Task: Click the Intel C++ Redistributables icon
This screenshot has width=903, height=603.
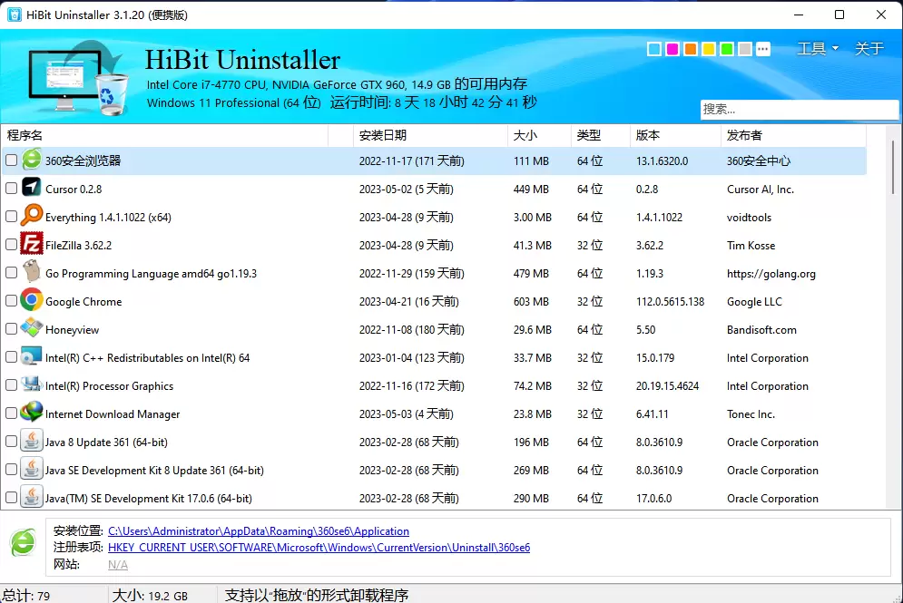Action: pos(32,356)
